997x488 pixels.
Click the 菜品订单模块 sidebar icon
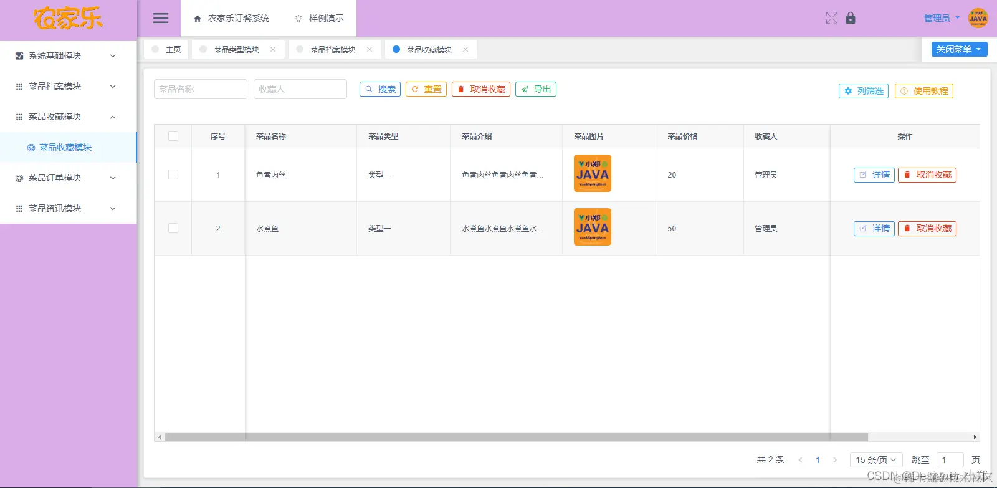click(x=19, y=178)
